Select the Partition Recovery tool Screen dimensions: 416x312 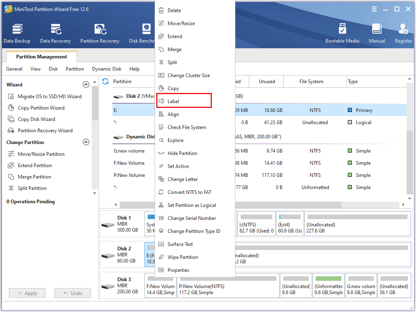pos(99,32)
